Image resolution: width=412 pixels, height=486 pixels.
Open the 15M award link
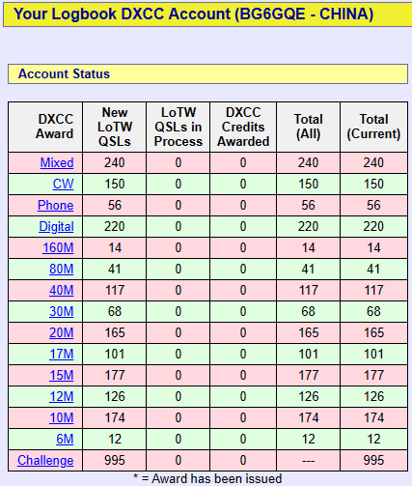[x=62, y=375]
